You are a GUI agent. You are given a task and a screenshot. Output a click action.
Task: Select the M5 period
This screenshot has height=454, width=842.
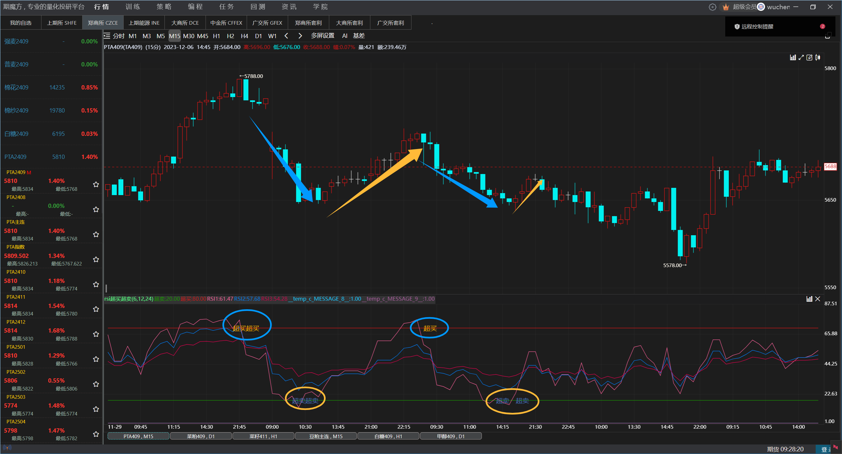tap(161, 36)
